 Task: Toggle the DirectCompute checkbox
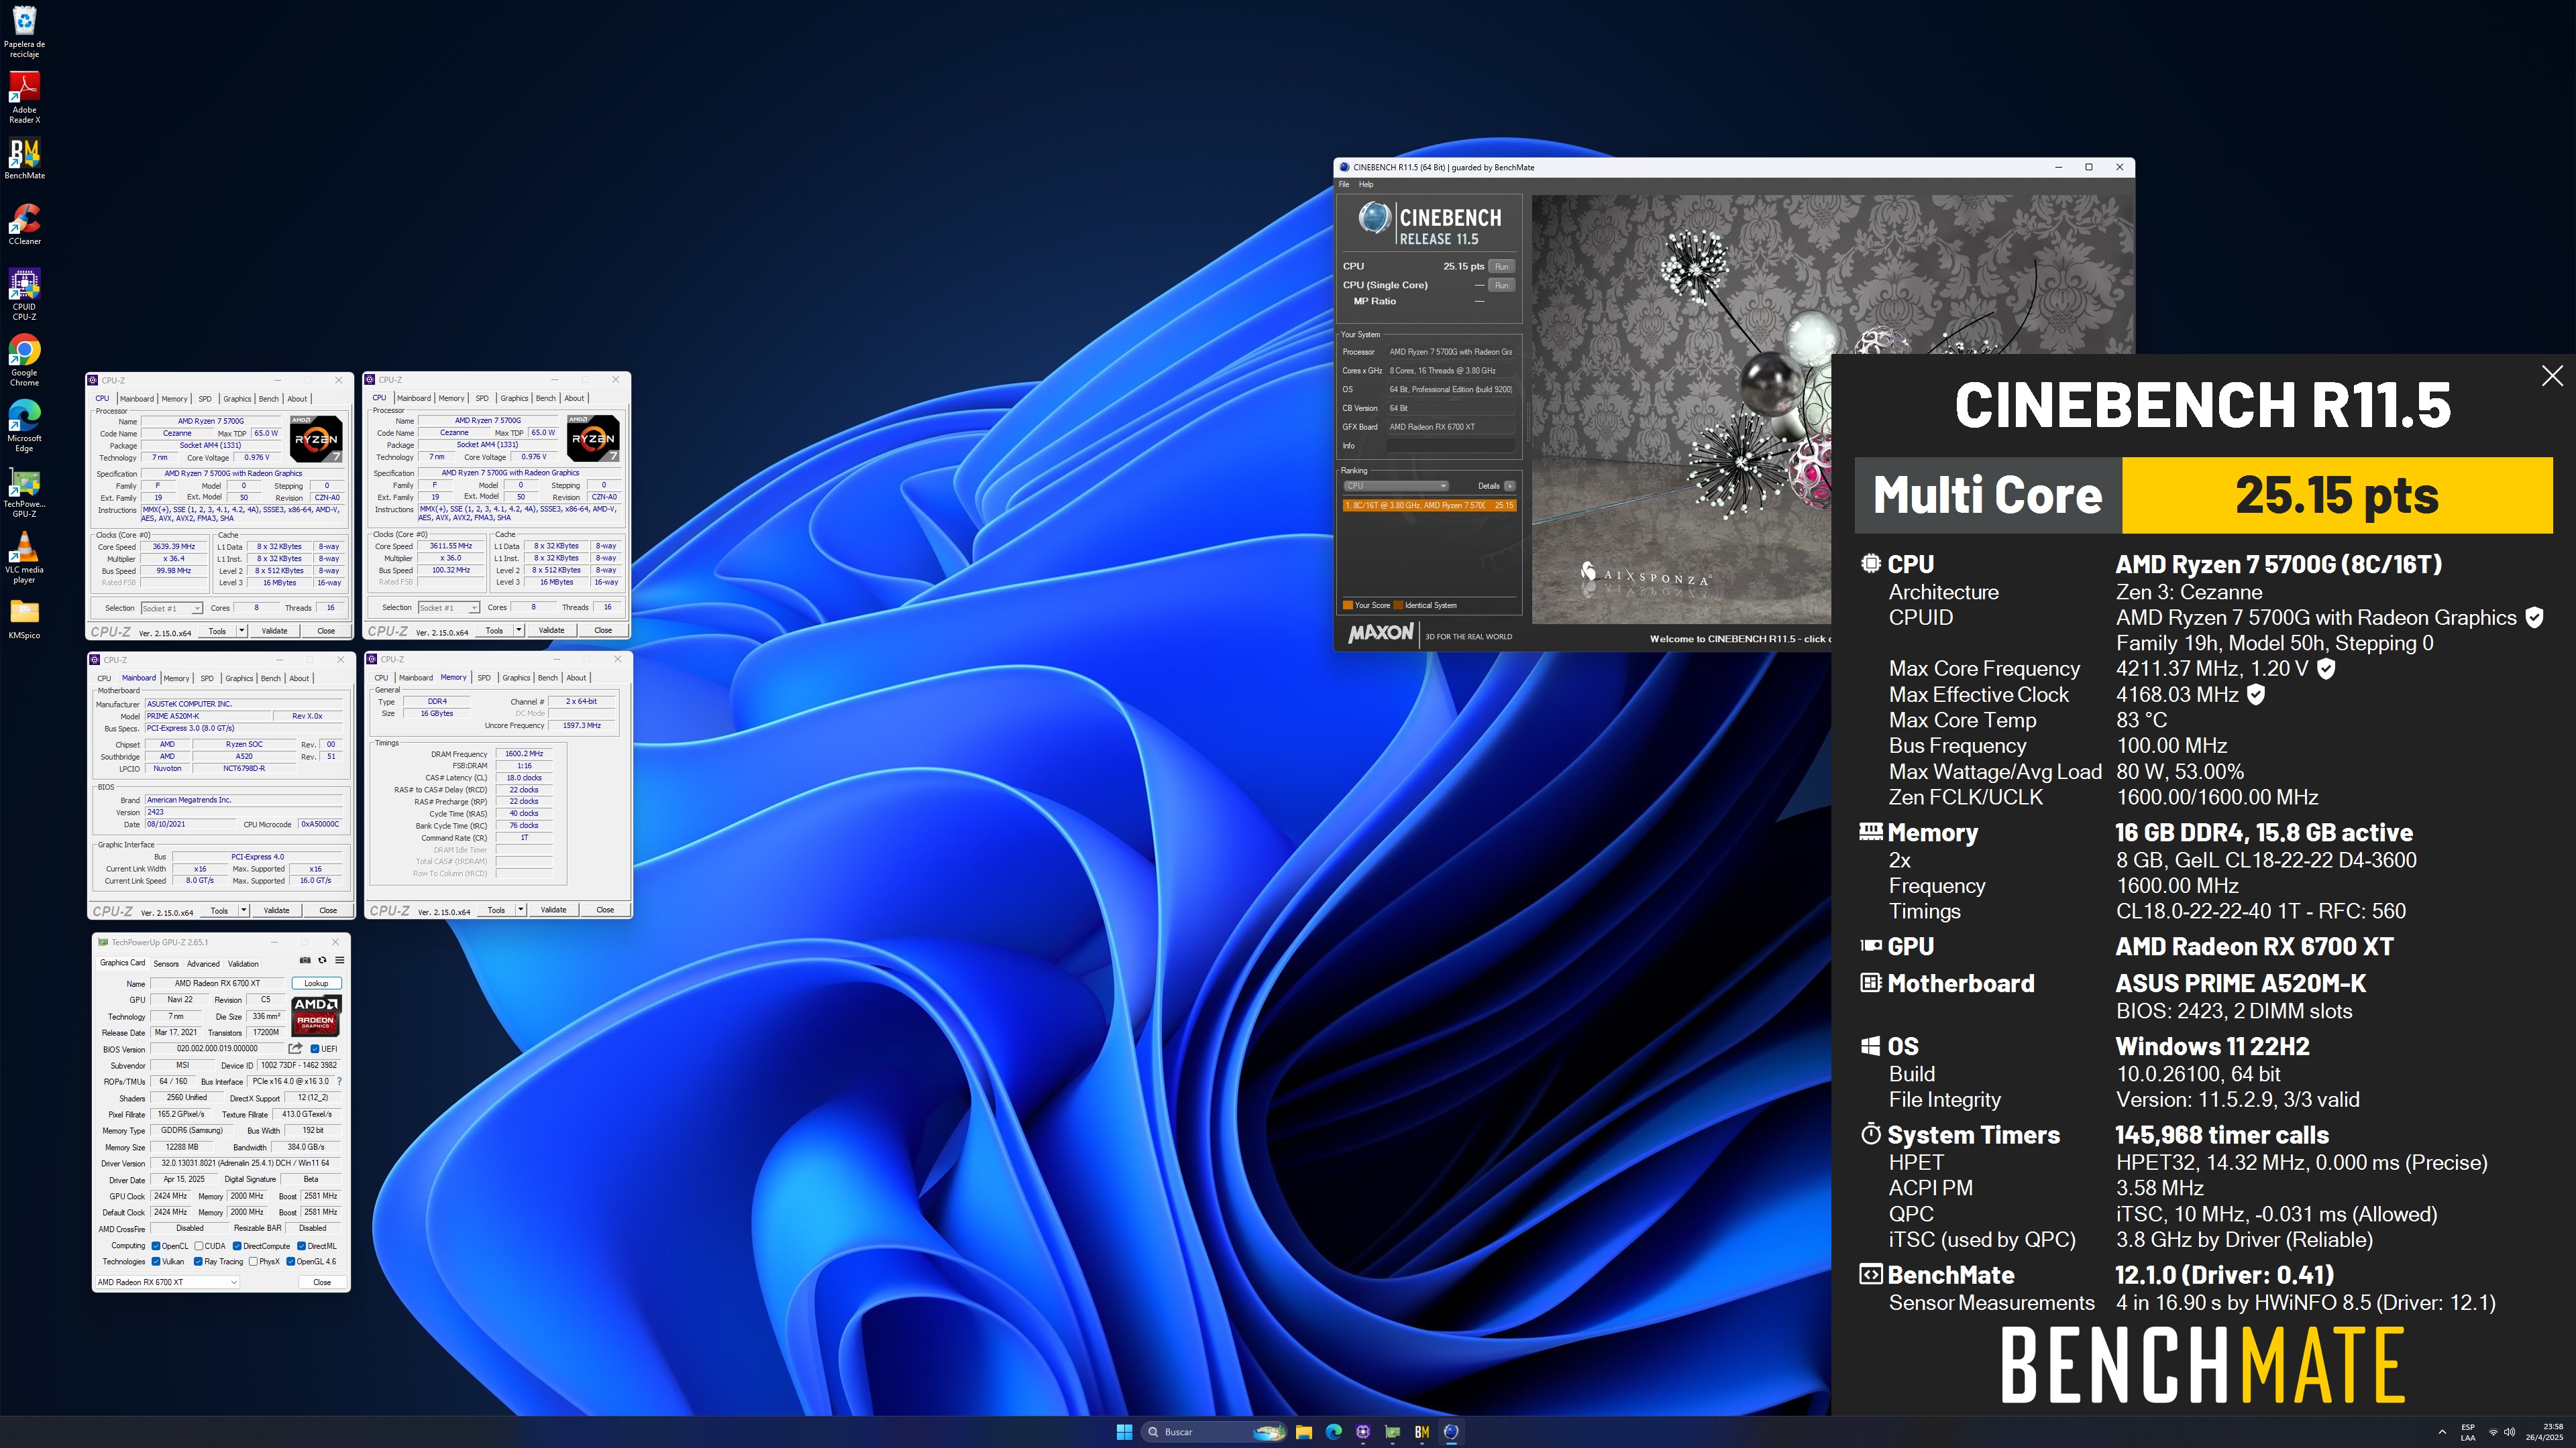click(x=237, y=1245)
